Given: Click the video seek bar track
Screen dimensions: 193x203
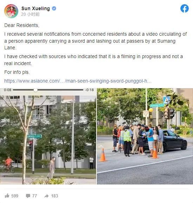Looking at the screenshot, I should click(x=48, y=90).
